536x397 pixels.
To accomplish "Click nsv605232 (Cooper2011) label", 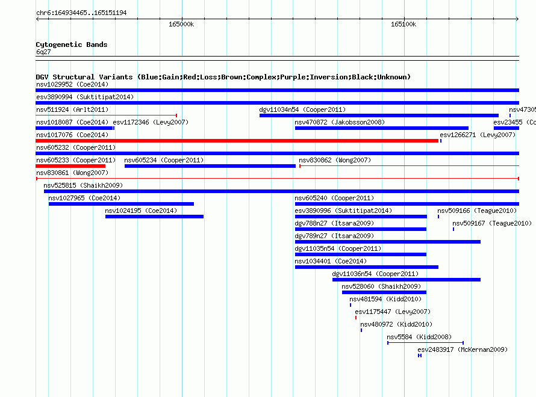I will point(76,147).
